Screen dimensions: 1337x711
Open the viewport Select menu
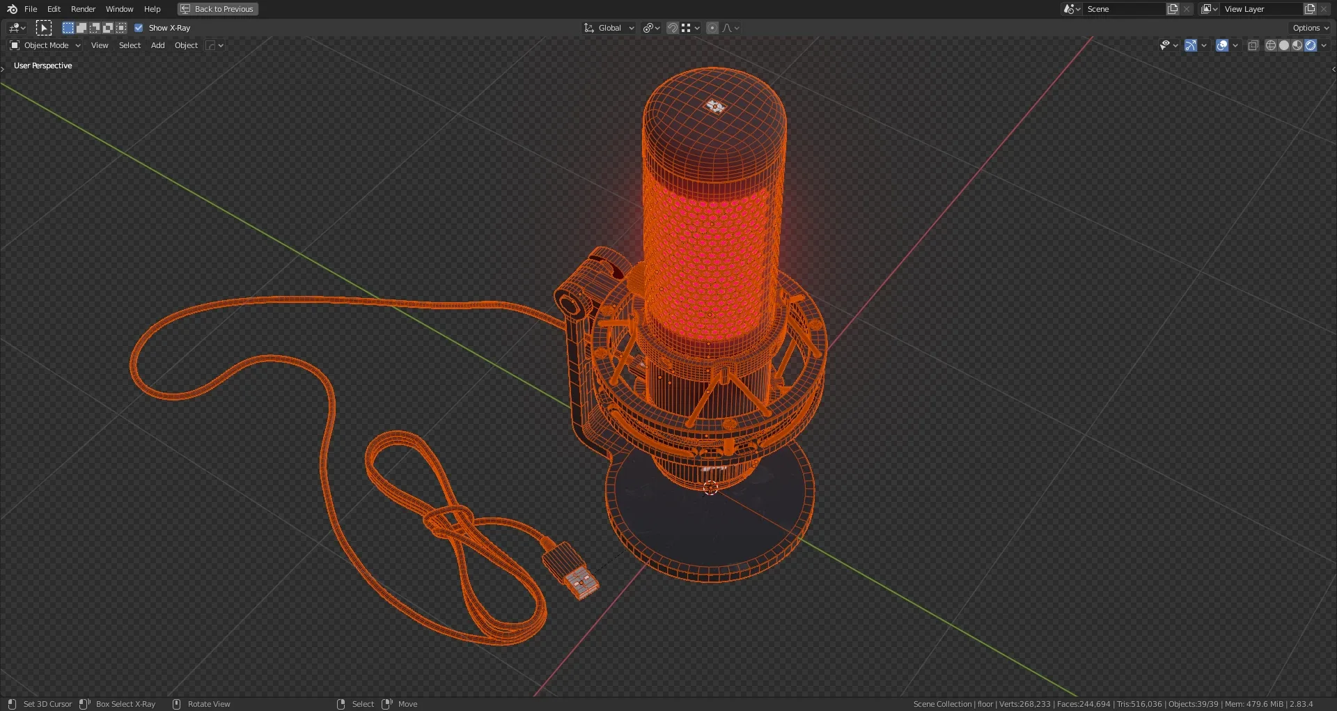(130, 45)
